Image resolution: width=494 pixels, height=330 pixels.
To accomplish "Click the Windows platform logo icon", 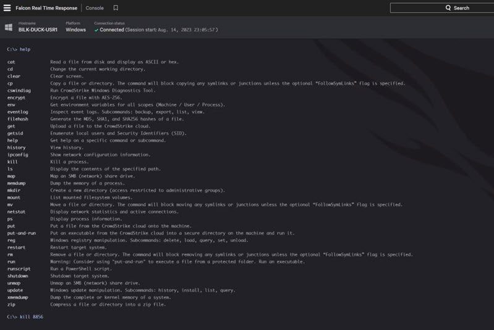I will (9, 28).
